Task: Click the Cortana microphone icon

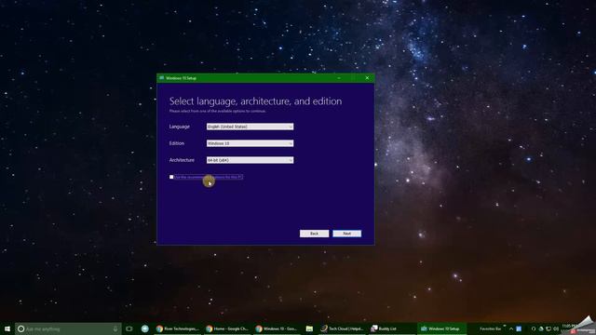Action: tap(115, 328)
